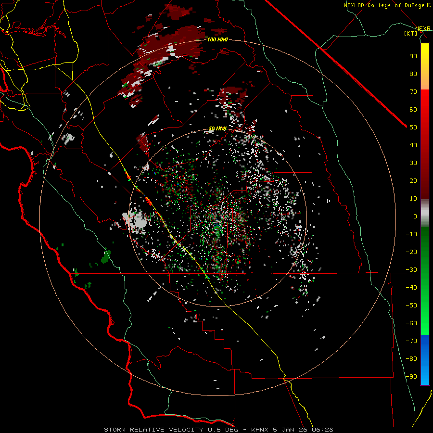Screen dimensions: 433x433
Task: Click the '30' value on the velocity scale
Action: click(413, 163)
